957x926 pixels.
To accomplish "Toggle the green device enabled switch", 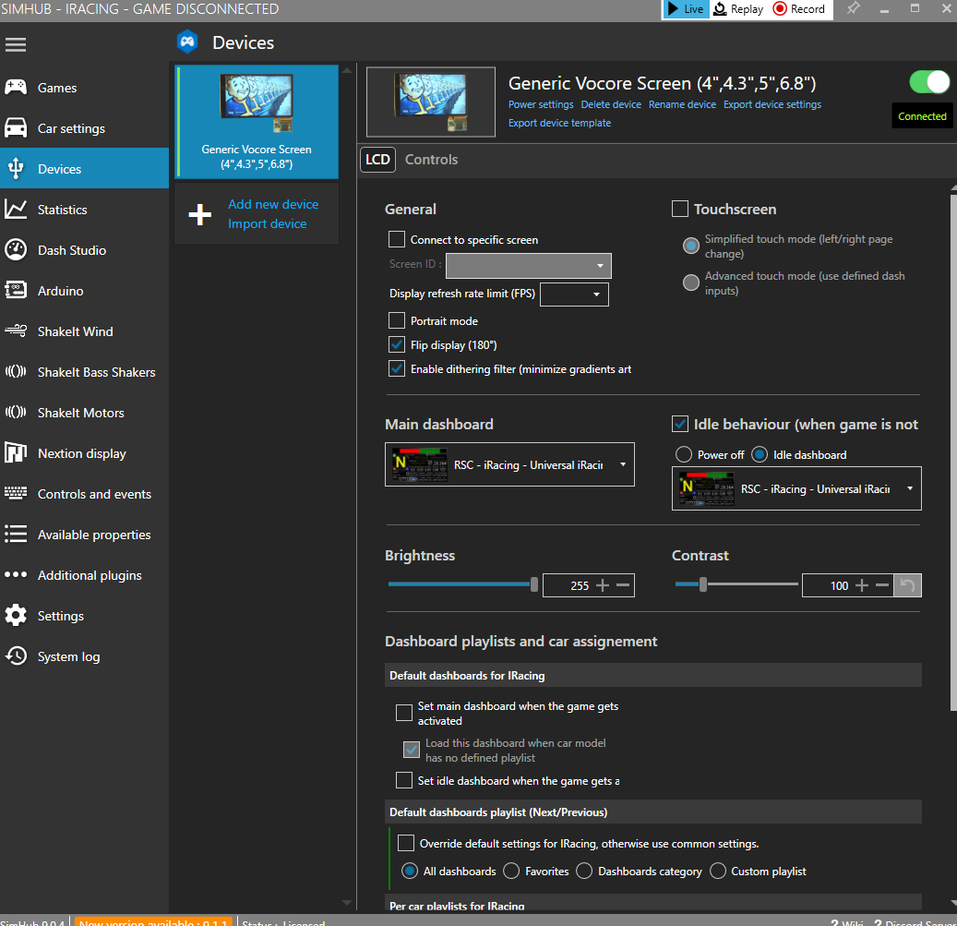I will (929, 82).
